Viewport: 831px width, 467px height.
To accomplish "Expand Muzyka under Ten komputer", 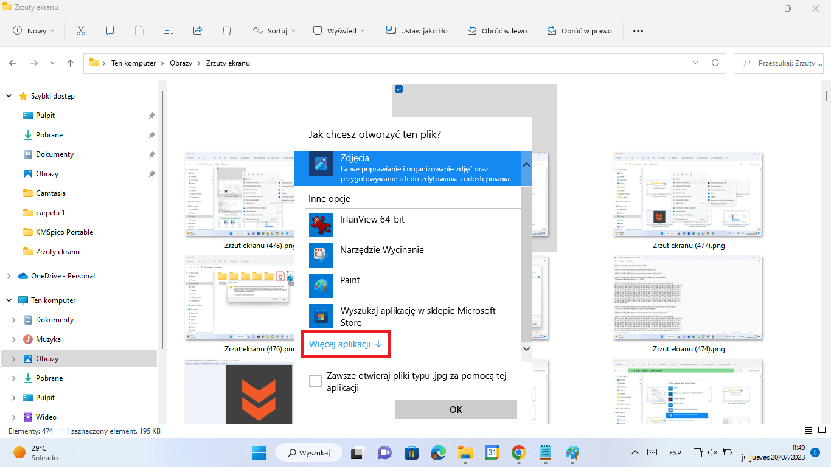I will (14, 339).
